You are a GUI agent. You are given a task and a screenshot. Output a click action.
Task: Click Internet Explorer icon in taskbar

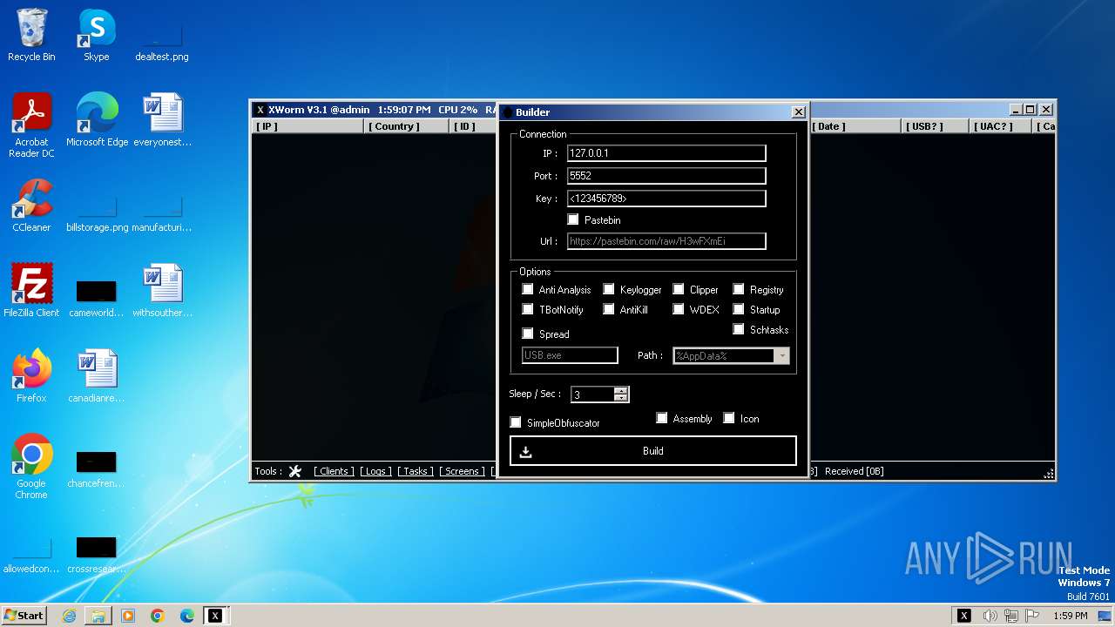pyautogui.click(x=69, y=616)
